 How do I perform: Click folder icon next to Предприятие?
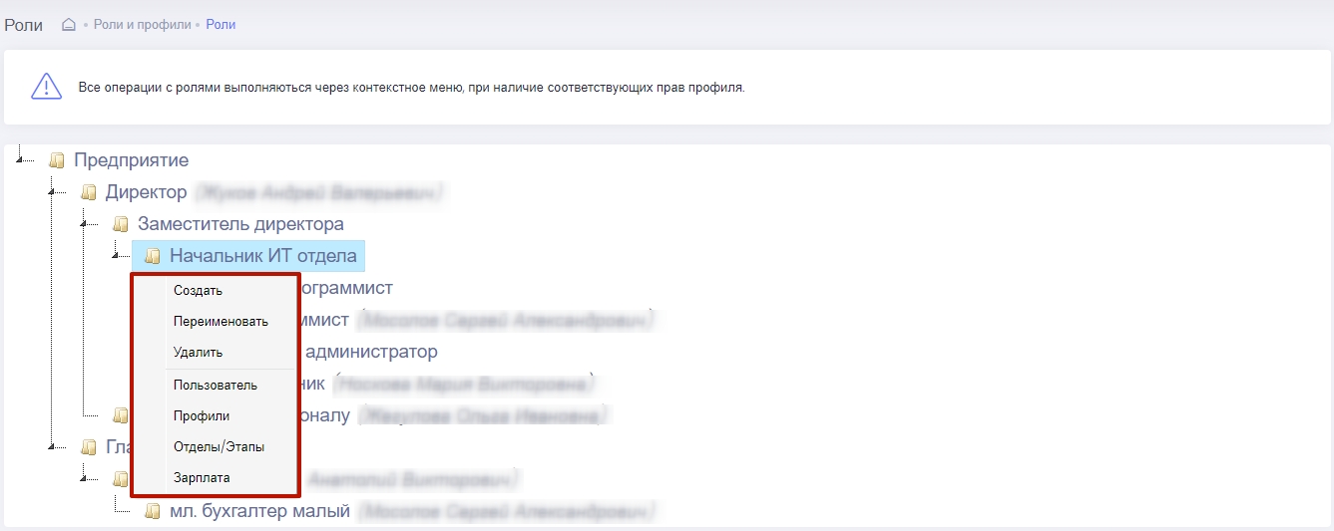click(57, 160)
